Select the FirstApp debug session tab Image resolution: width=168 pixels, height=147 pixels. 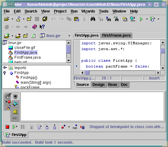(x=16, y=135)
